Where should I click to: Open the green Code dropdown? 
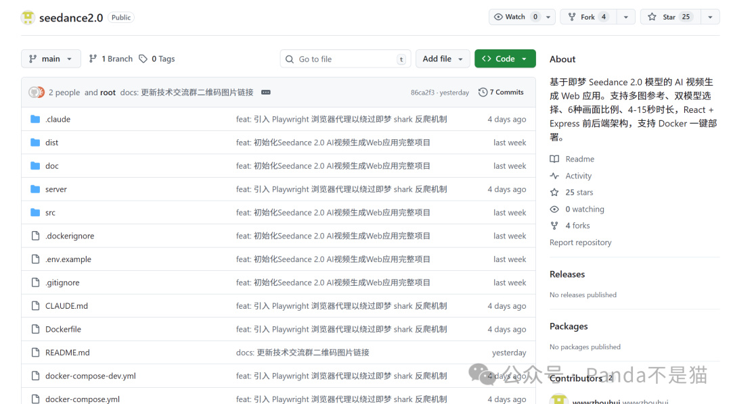tap(505, 59)
